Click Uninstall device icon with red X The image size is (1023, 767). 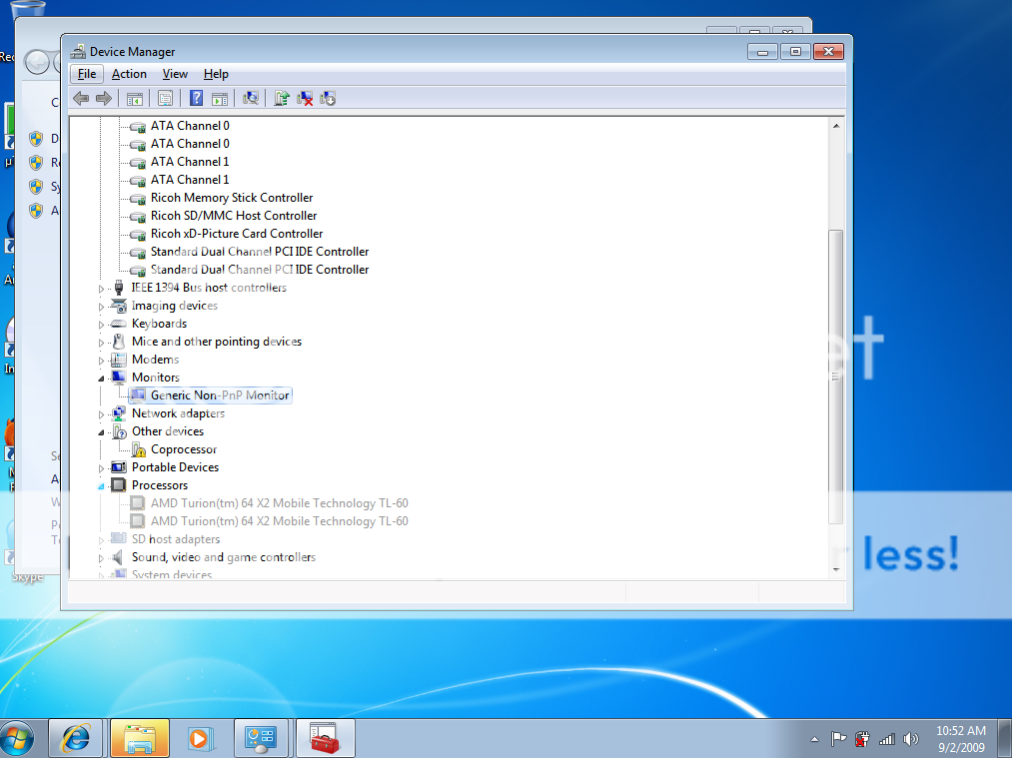pos(305,98)
